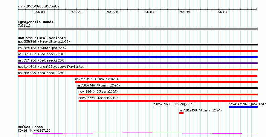Select the blue nsv6619367 variant bar
The image size is (266, 137).
(x=137, y=57)
